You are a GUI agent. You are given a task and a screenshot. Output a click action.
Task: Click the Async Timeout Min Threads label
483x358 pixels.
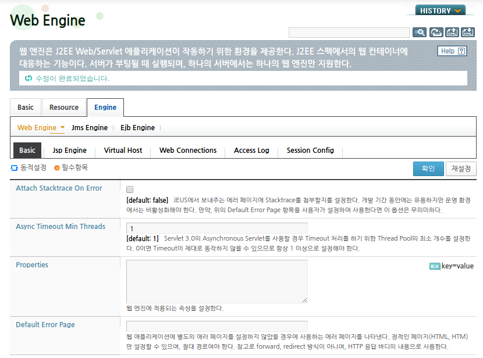coord(61,227)
